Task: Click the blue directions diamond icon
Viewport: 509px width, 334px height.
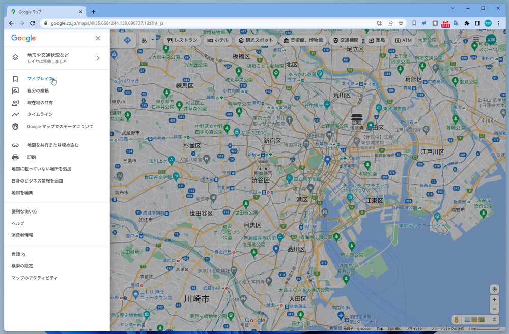Action: tap(127, 40)
